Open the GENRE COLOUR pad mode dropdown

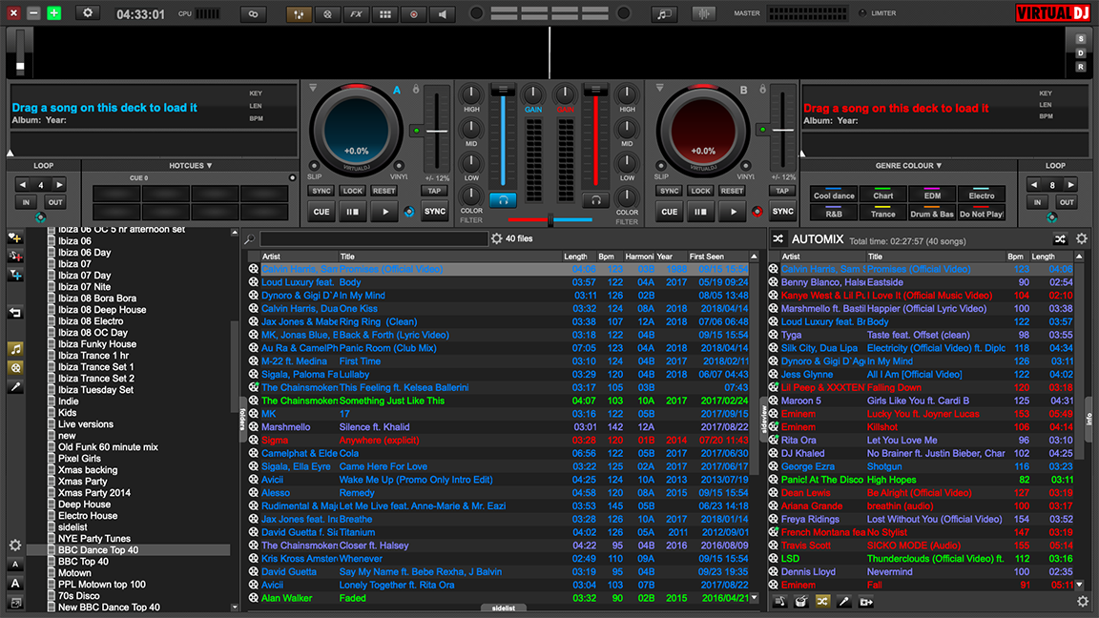(x=908, y=166)
